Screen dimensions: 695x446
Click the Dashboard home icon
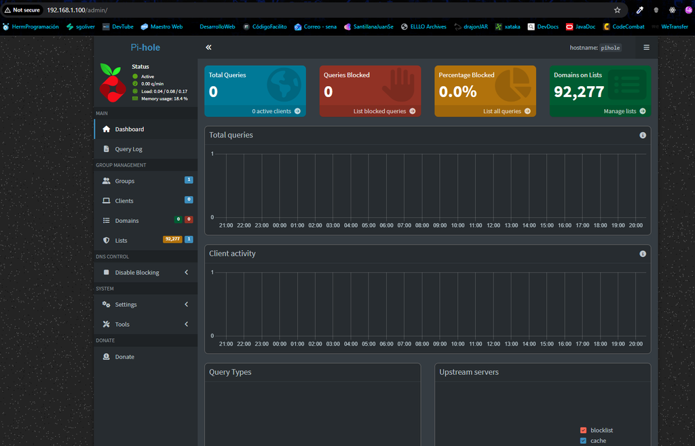click(107, 129)
